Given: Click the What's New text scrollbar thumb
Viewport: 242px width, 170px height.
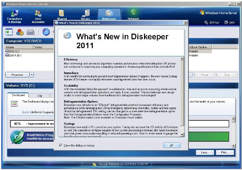Looking at the screenshot, I should pyautogui.click(x=182, y=93).
